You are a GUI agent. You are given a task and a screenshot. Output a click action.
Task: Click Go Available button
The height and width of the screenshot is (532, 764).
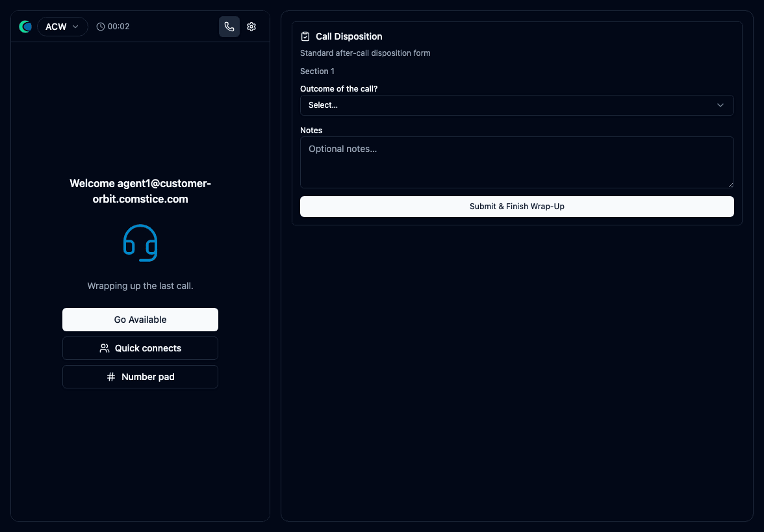tap(140, 320)
